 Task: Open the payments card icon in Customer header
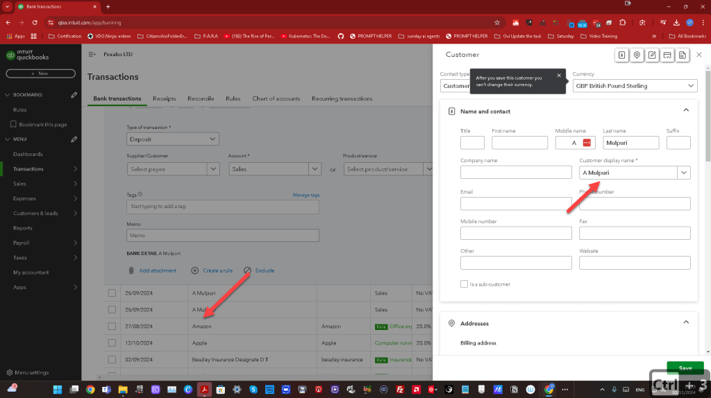tap(667, 55)
